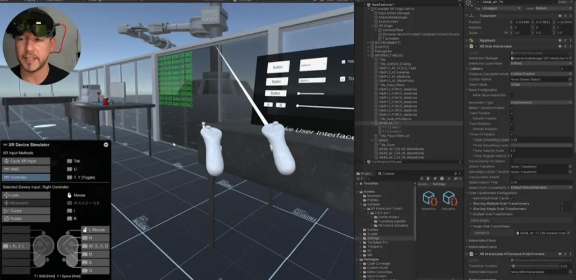This screenshot has width=576, height=280.
Task: Click the Project panel add asset button
Action: (359, 179)
